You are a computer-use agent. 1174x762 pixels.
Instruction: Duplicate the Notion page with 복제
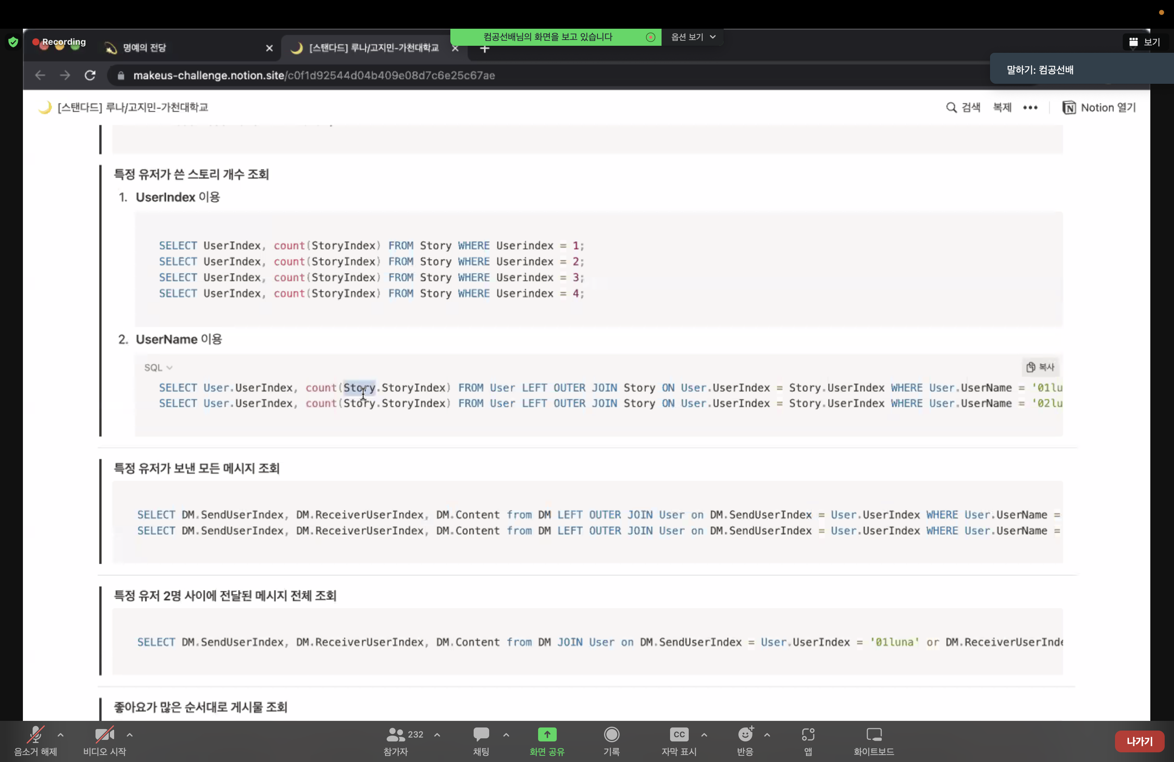(1002, 107)
